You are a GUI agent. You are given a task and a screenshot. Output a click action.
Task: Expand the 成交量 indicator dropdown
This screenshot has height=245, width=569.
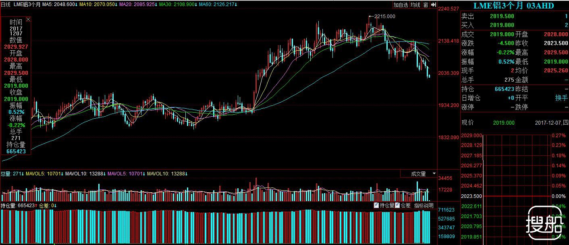[434, 174]
